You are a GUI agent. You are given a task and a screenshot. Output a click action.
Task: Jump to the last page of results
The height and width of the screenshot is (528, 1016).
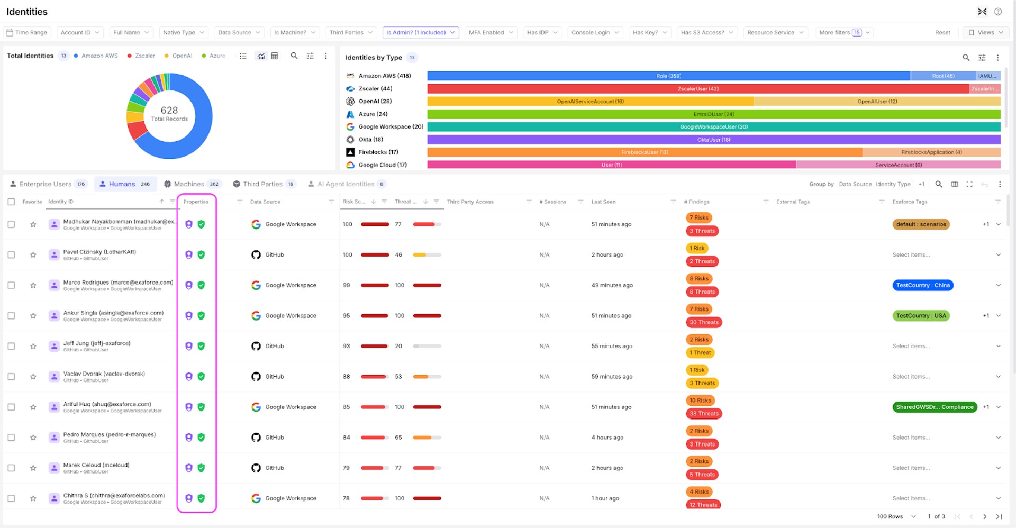[999, 516]
